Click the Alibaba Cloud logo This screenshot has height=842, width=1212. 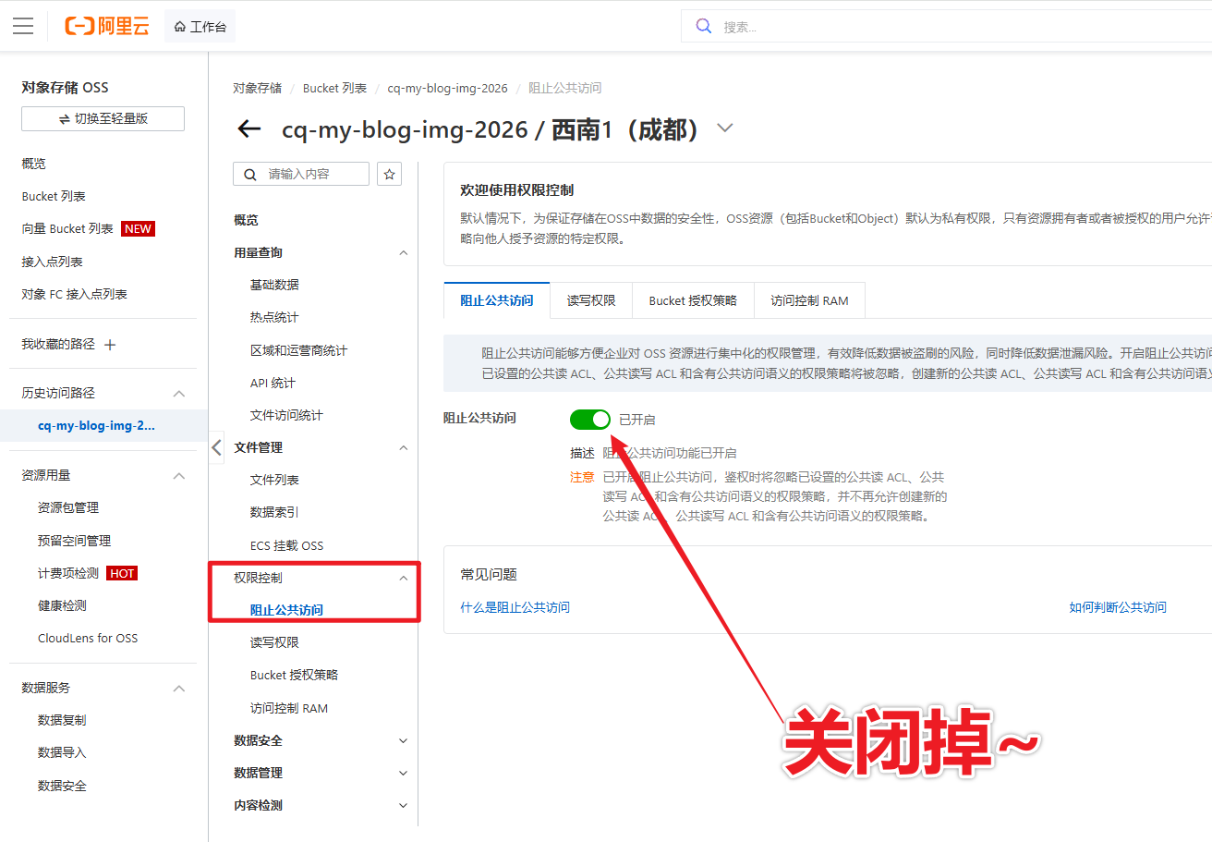tap(107, 26)
